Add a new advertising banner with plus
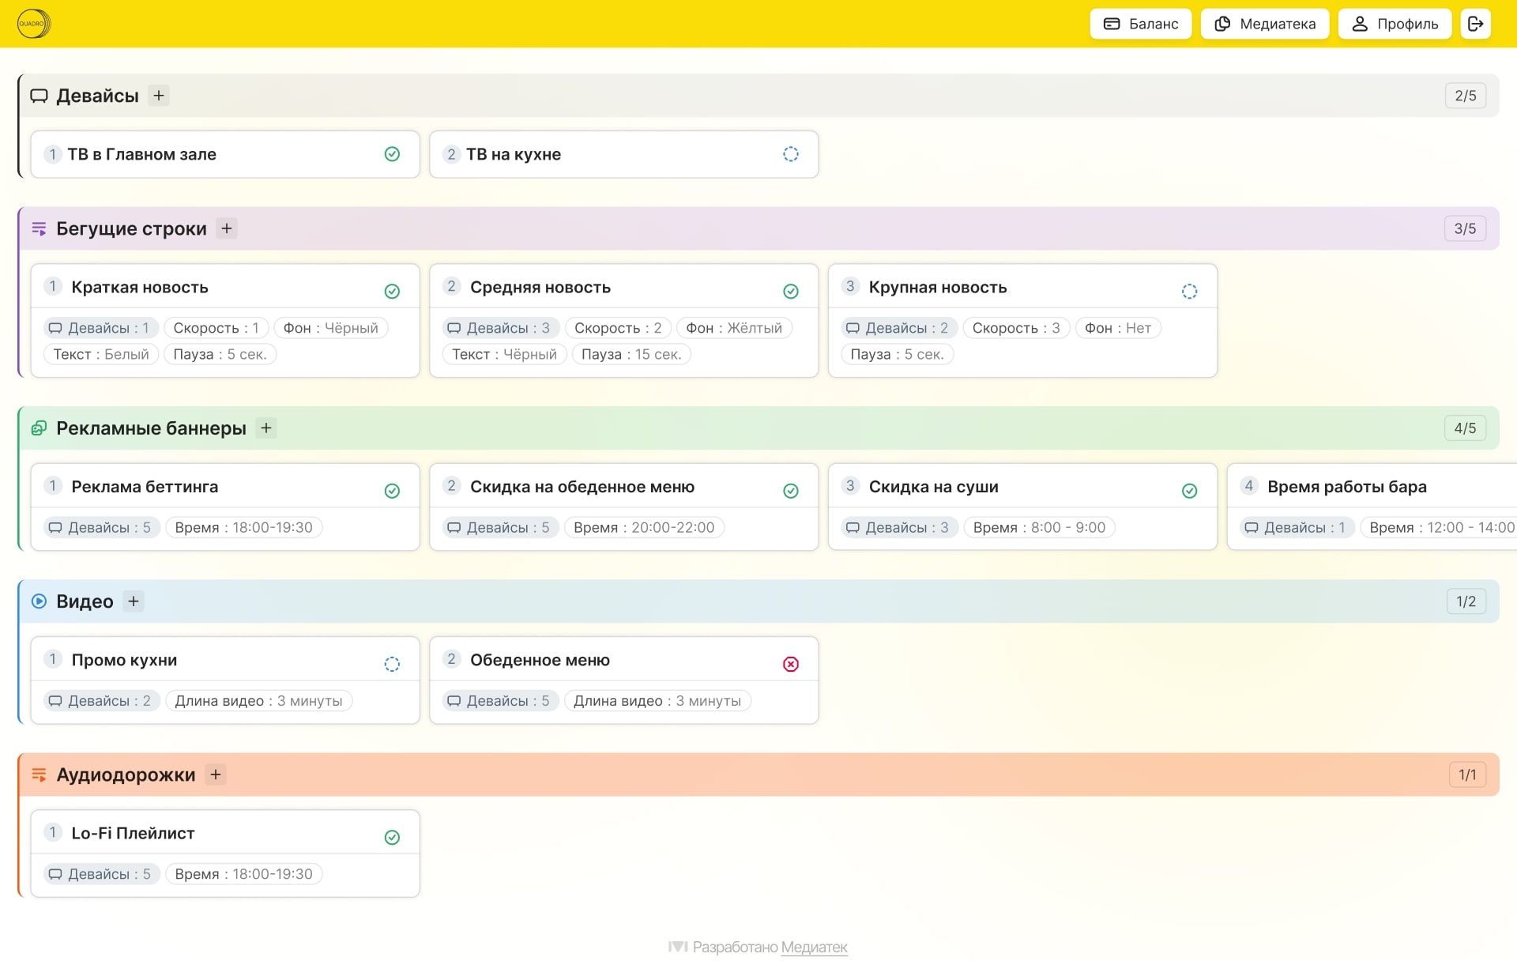1517x961 pixels. coord(266,428)
